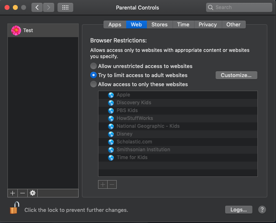
Task: Click the lock icon to prevent changes
Action: 14,208
